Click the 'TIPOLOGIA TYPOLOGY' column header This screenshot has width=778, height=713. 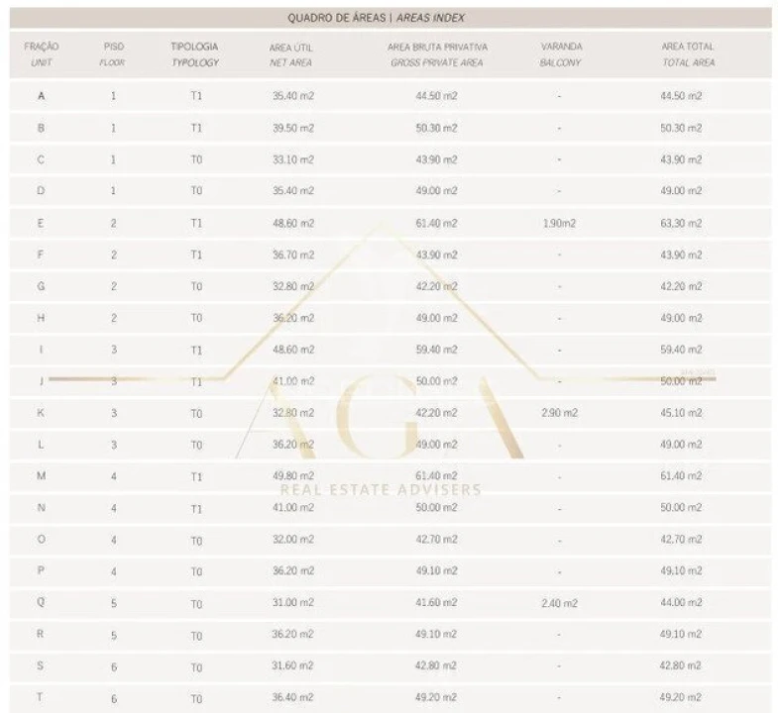(x=194, y=54)
